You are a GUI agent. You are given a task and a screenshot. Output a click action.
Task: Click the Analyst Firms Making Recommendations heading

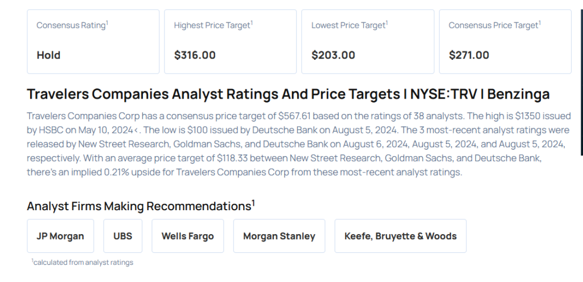[139, 206]
